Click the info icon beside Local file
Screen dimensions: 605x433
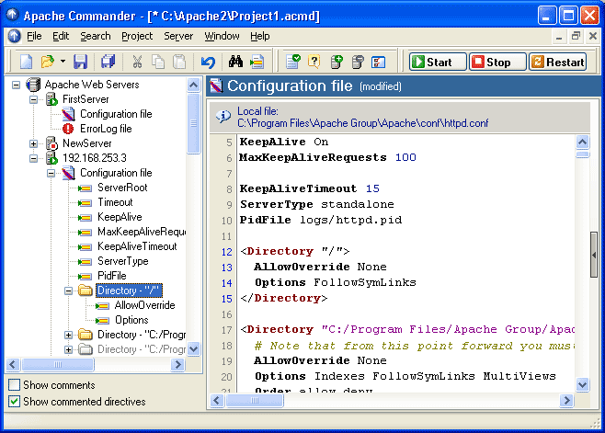click(x=223, y=116)
